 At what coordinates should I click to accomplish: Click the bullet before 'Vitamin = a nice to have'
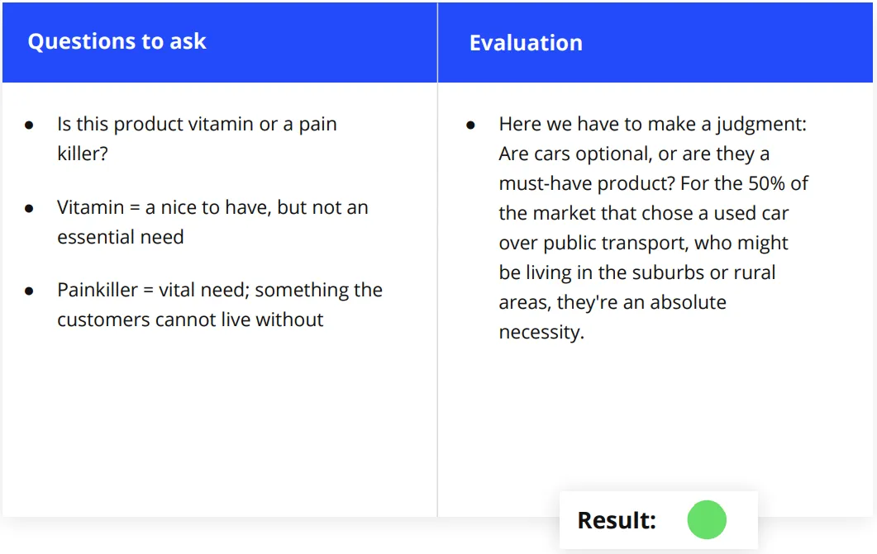tap(29, 208)
